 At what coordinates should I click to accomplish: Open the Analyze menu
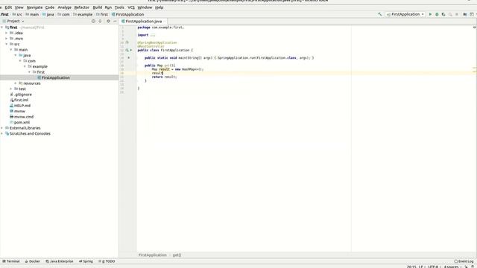pos(65,7)
